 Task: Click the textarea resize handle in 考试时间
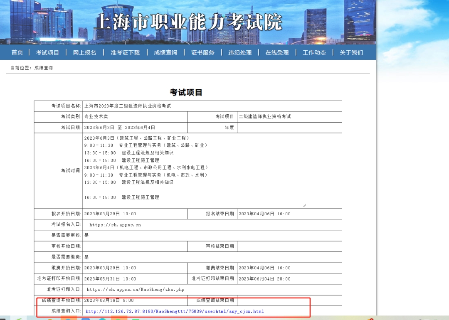pos(304,205)
